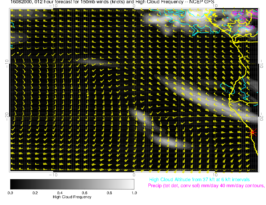This screenshot has height=205, width=266.
Task: Click the 1.0 tick label on colorbar
Action: 134,193
